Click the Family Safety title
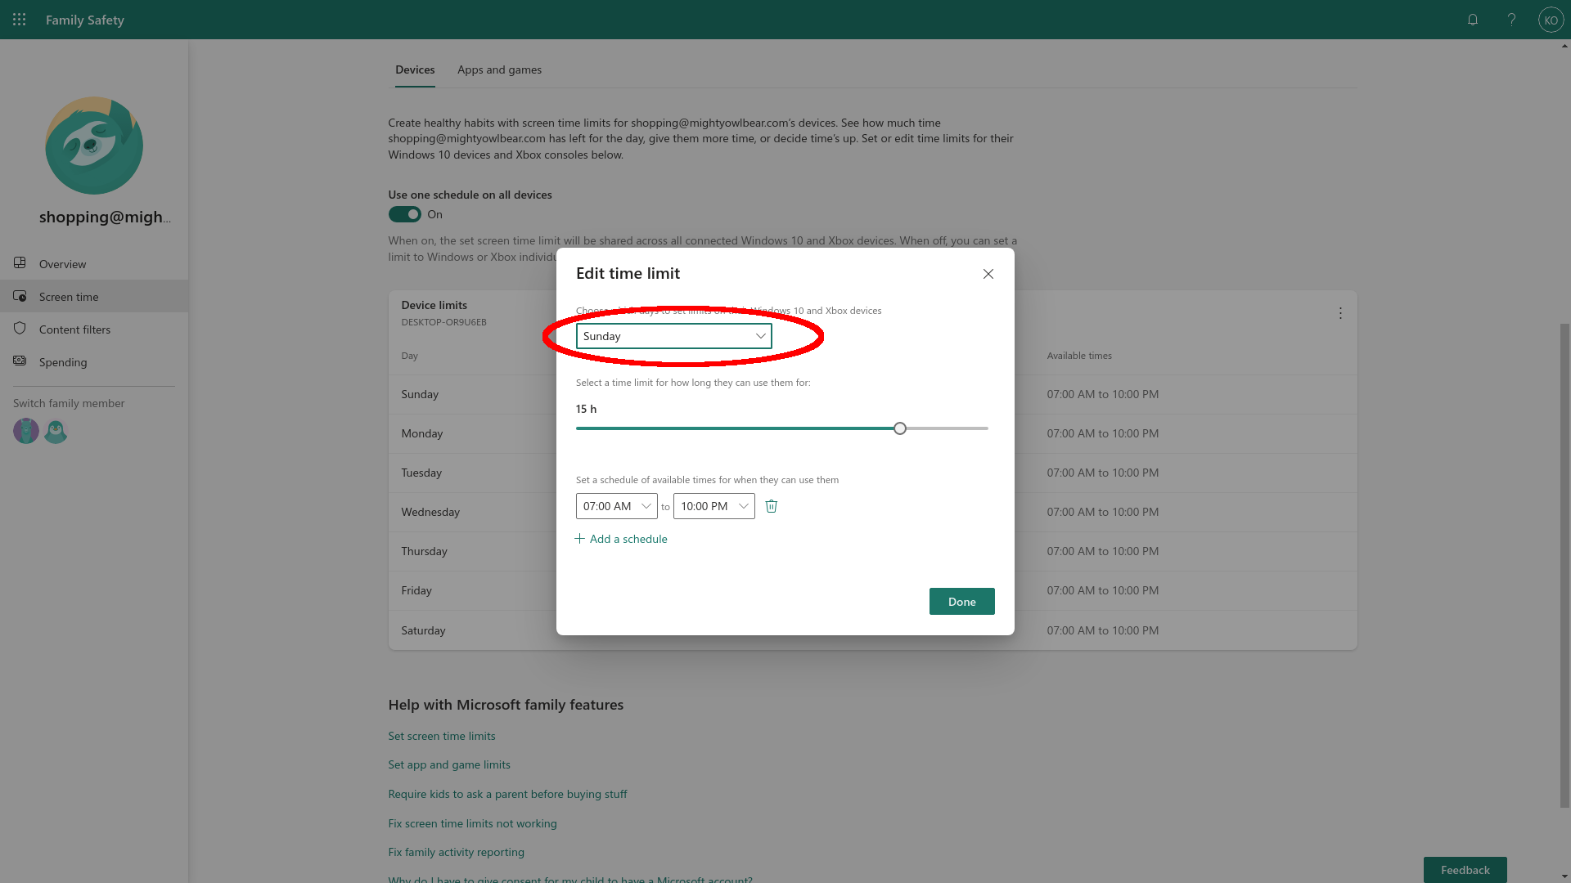The width and height of the screenshot is (1571, 883). (x=85, y=20)
